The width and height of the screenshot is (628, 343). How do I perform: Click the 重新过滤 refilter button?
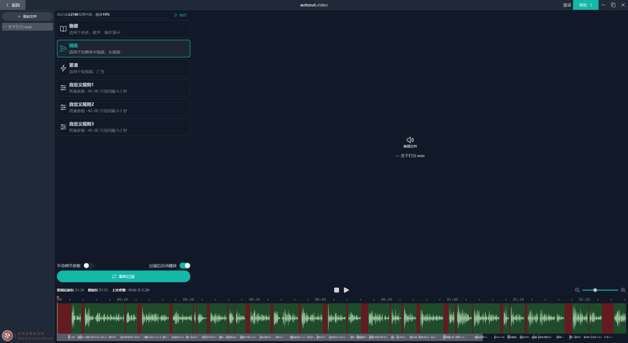click(123, 277)
